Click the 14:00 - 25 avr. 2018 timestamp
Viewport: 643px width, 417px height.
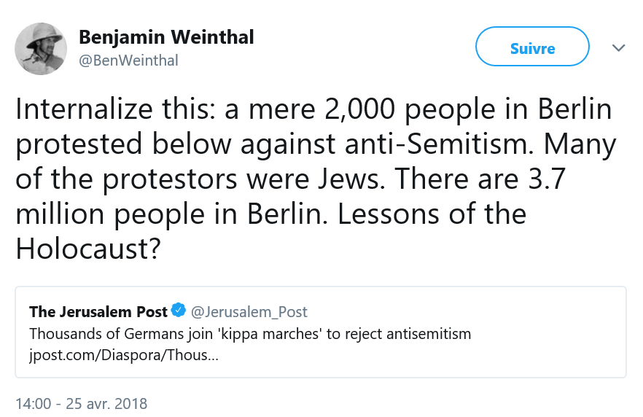[82, 403]
